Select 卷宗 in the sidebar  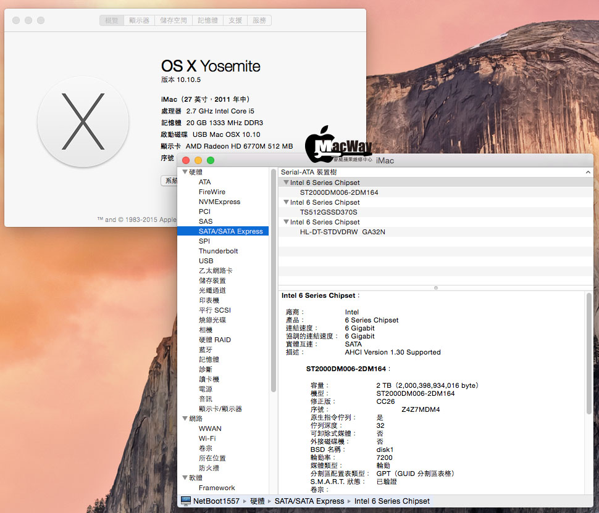point(206,448)
